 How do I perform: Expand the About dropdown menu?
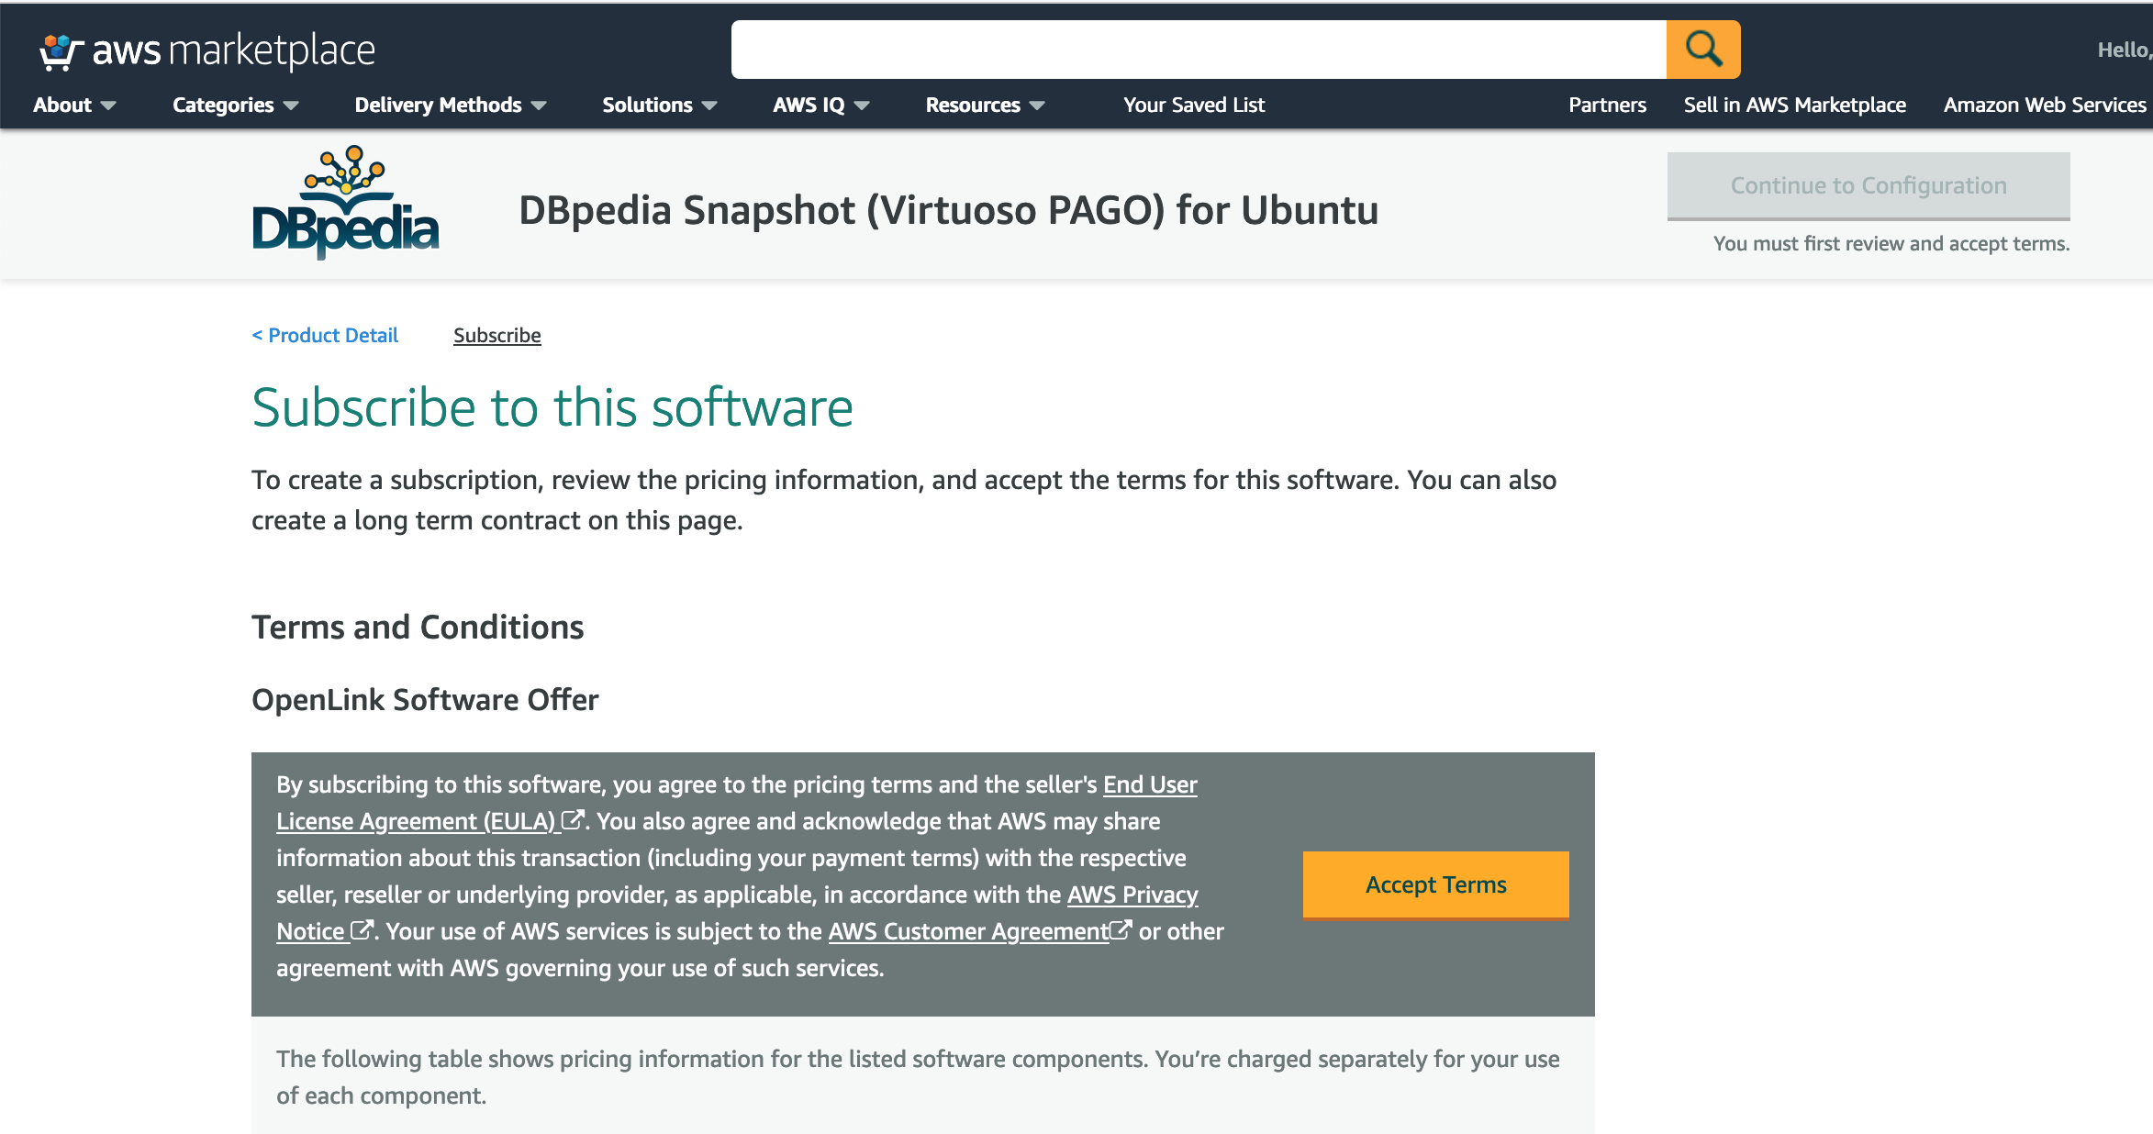point(74,106)
